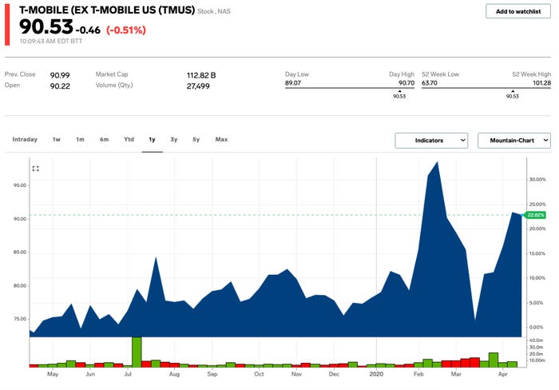Viewport: 559px width, 390px height.
Task: Click the 30.00% percent axis label
Action: click(x=537, y=180)
